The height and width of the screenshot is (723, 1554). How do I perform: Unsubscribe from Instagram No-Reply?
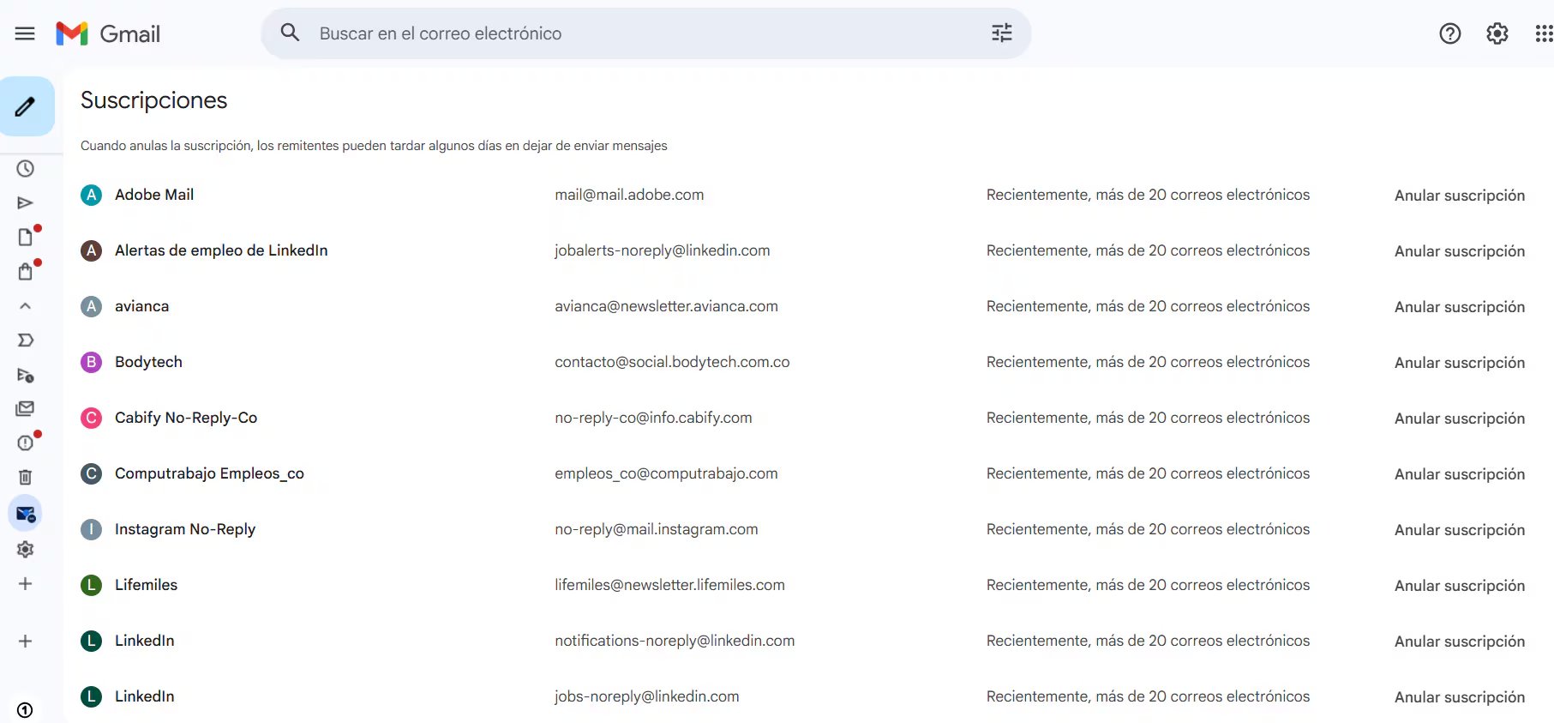1459,529
